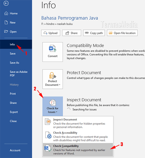Click the Copy path button

[x=94, y=33]
